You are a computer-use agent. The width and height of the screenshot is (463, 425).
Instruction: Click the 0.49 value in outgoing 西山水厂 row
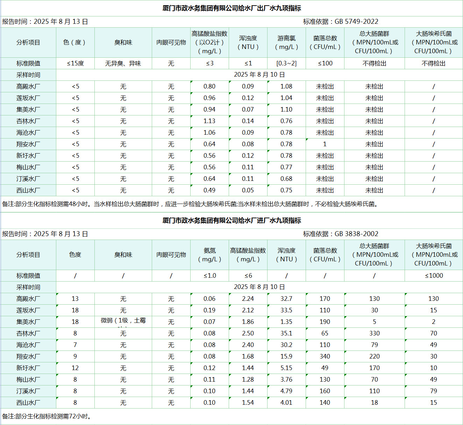pos(209,190)
